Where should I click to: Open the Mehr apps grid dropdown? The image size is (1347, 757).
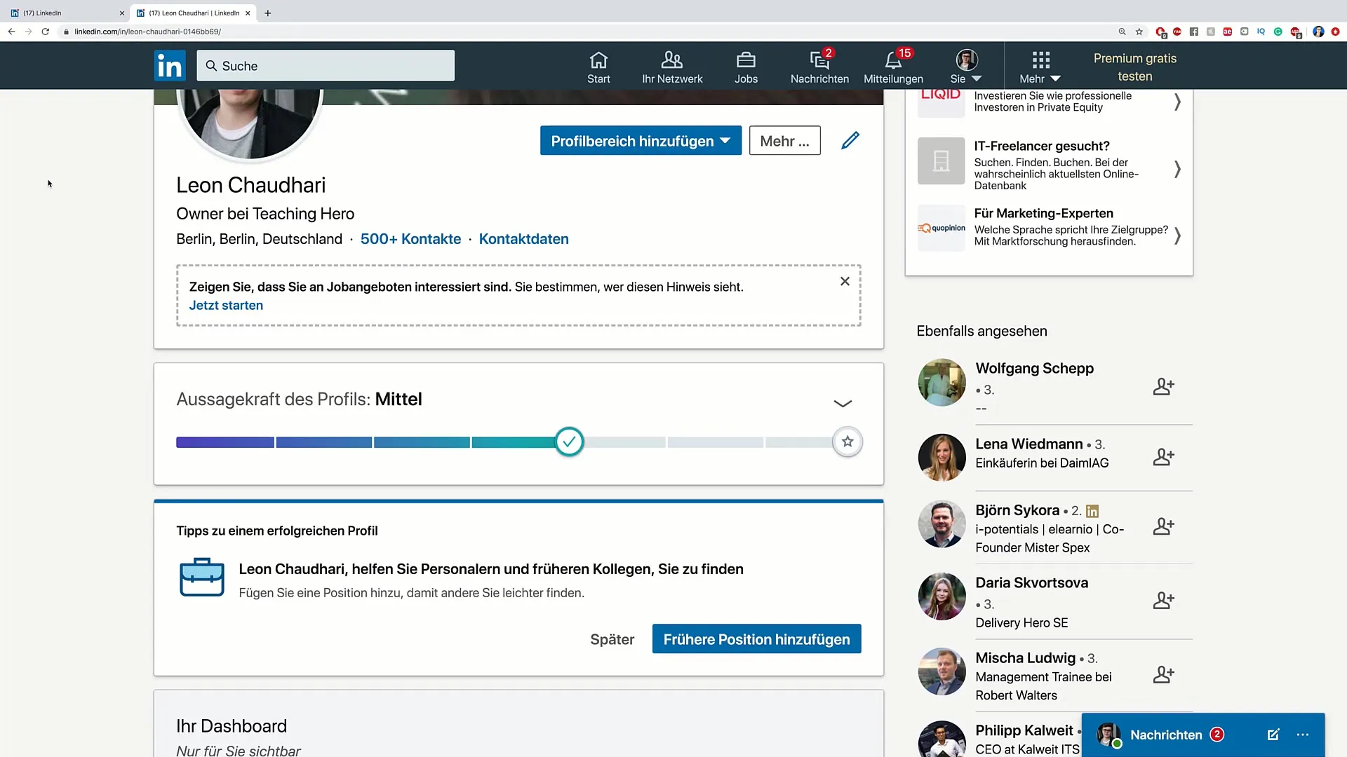click(1040, 67)
